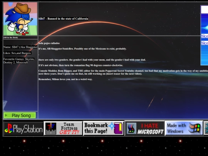Click the line 'Remember, Miisus loves you'
This screenshot has height=156, width=208.
point(65,79)
